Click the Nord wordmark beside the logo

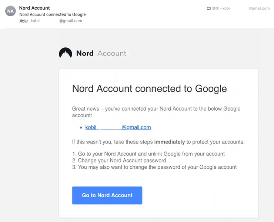pyautogui.click(x=85, y=53)
